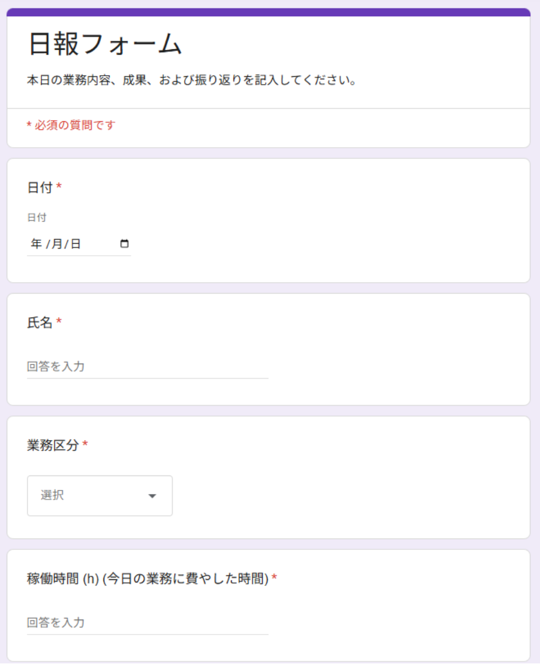This screenshot has width=540, height=664.
Task: Click the 氏名 question label
Action: pos(41,323)
